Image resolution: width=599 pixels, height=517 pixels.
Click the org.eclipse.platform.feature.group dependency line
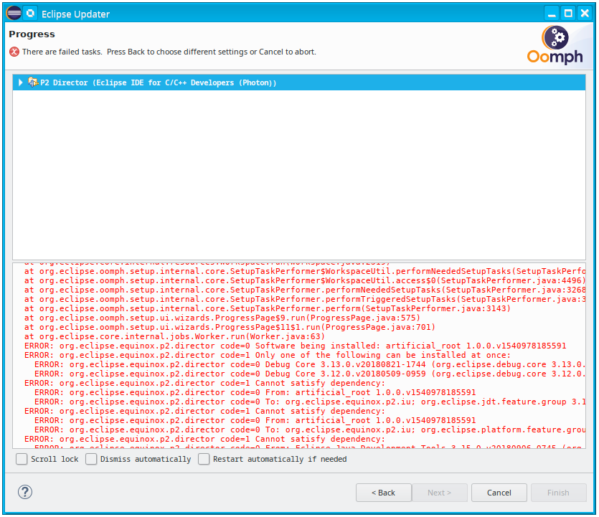(310, 430)
